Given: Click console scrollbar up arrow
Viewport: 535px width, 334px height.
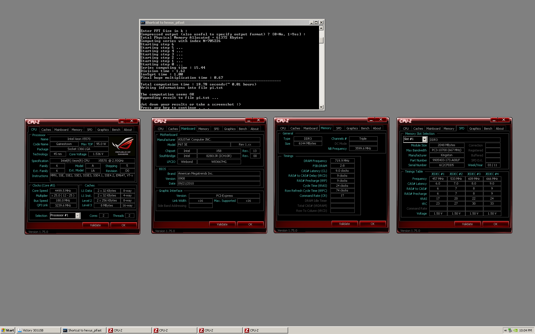Looking at the screenshot, I should click(321, 28).
